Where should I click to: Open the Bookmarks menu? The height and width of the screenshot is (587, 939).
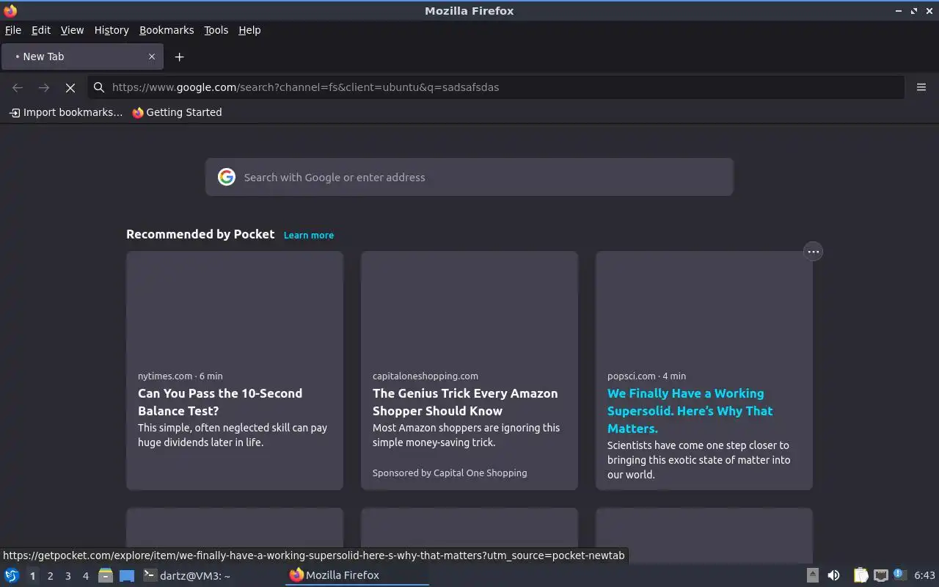[167, 30]
